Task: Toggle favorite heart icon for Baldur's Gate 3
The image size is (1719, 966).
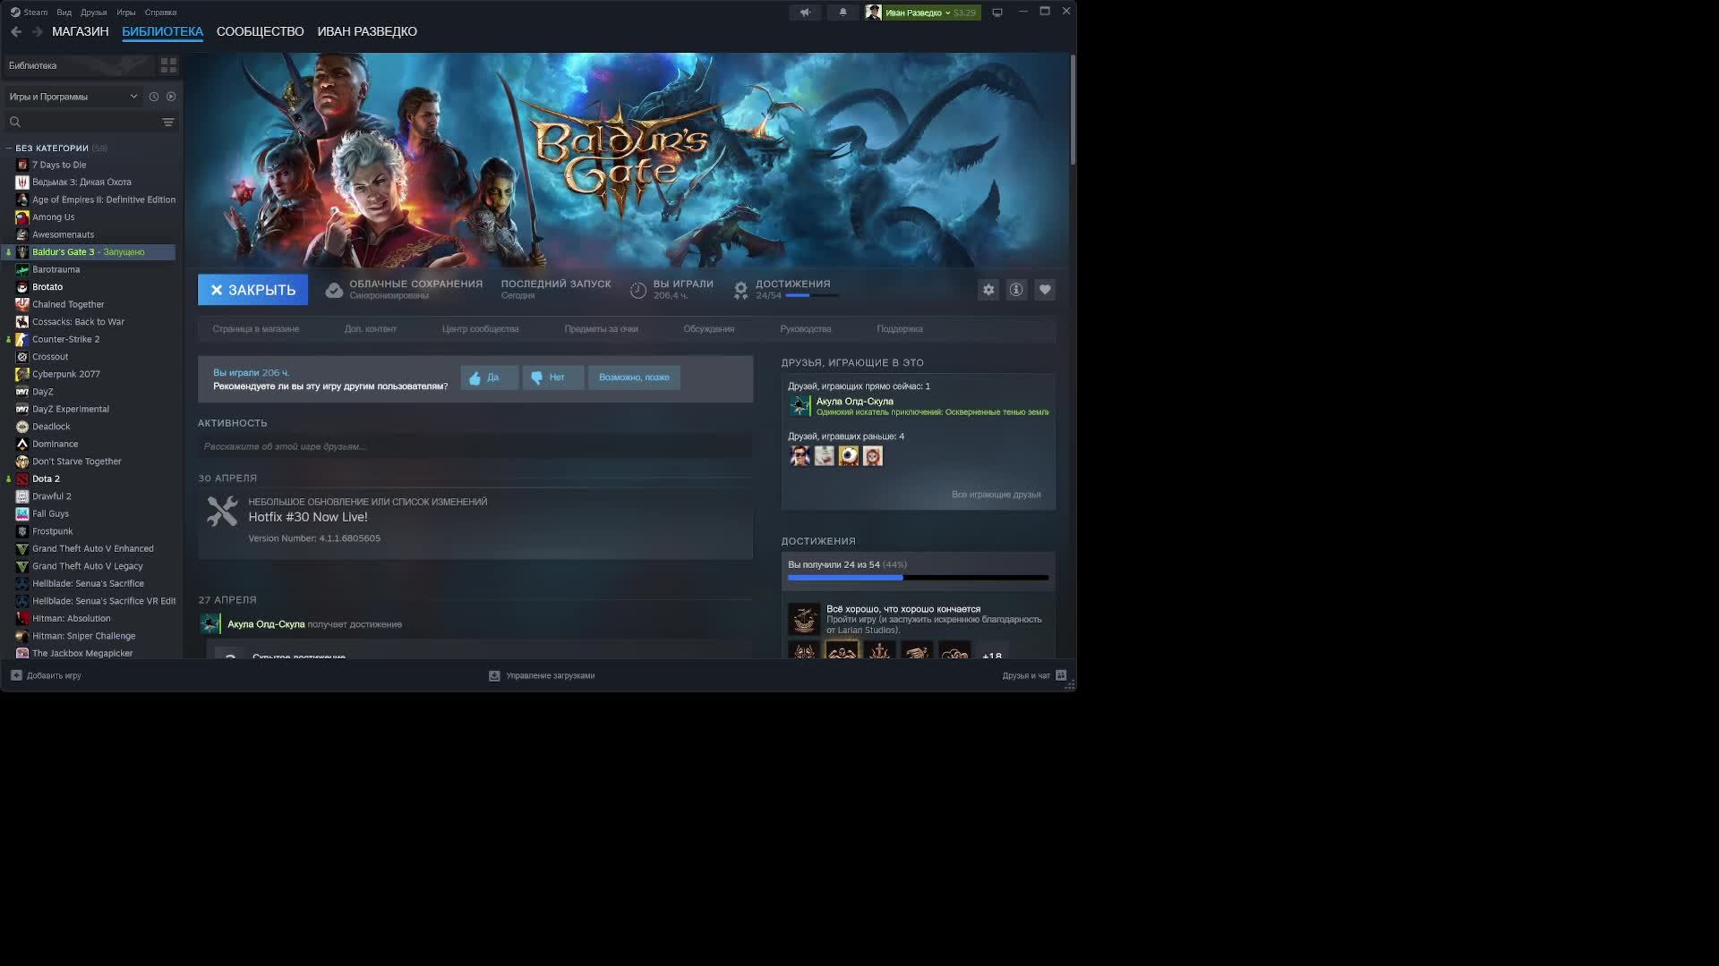Action: pyautogui.click(x=1045, y=290)
